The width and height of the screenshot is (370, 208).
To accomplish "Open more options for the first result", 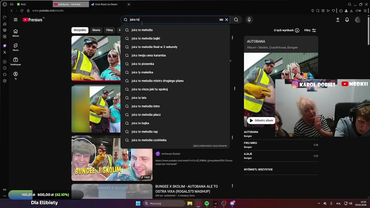I will [232, 38].
